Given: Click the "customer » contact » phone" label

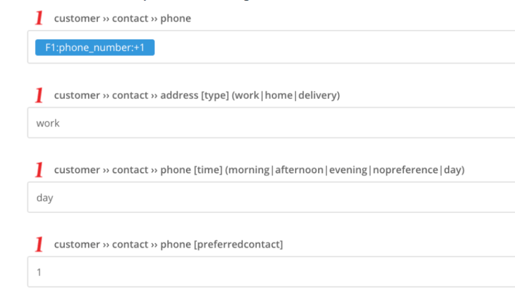Looking at the screenshot, I should (x=123, y=18).
